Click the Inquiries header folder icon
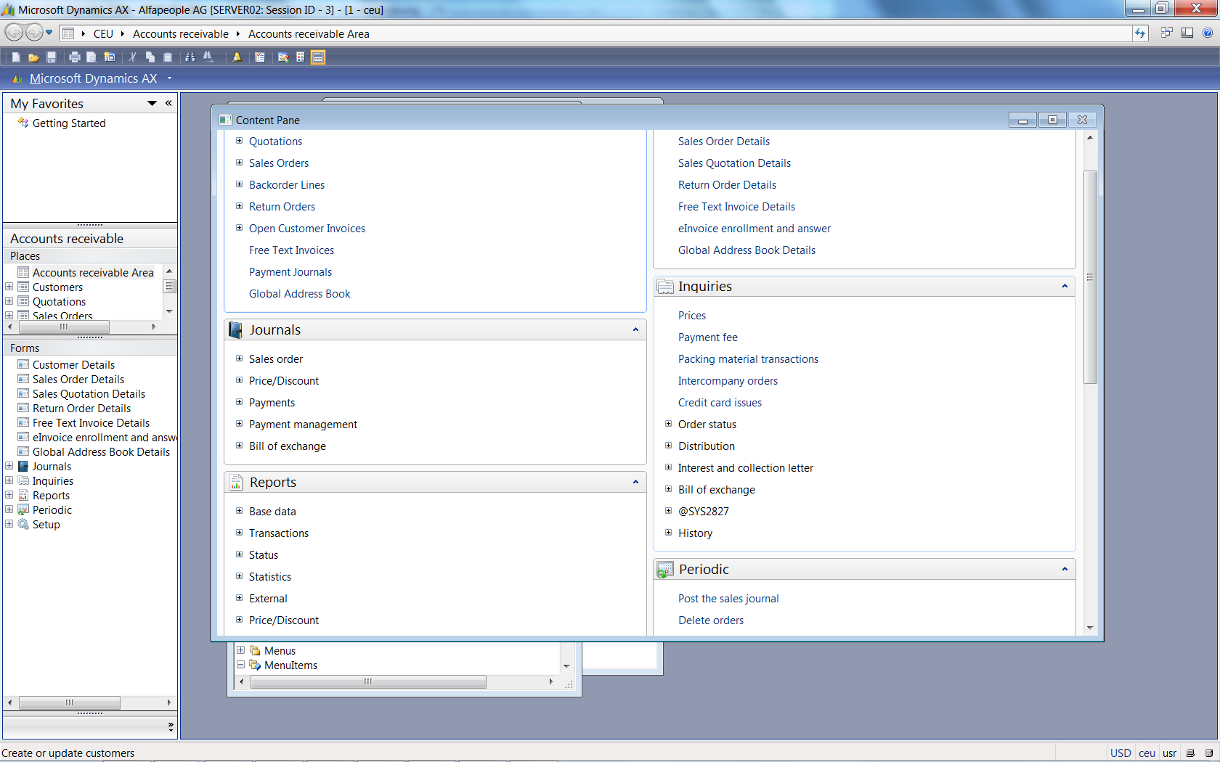This screenshot has width=1220, height=762. 665,287
